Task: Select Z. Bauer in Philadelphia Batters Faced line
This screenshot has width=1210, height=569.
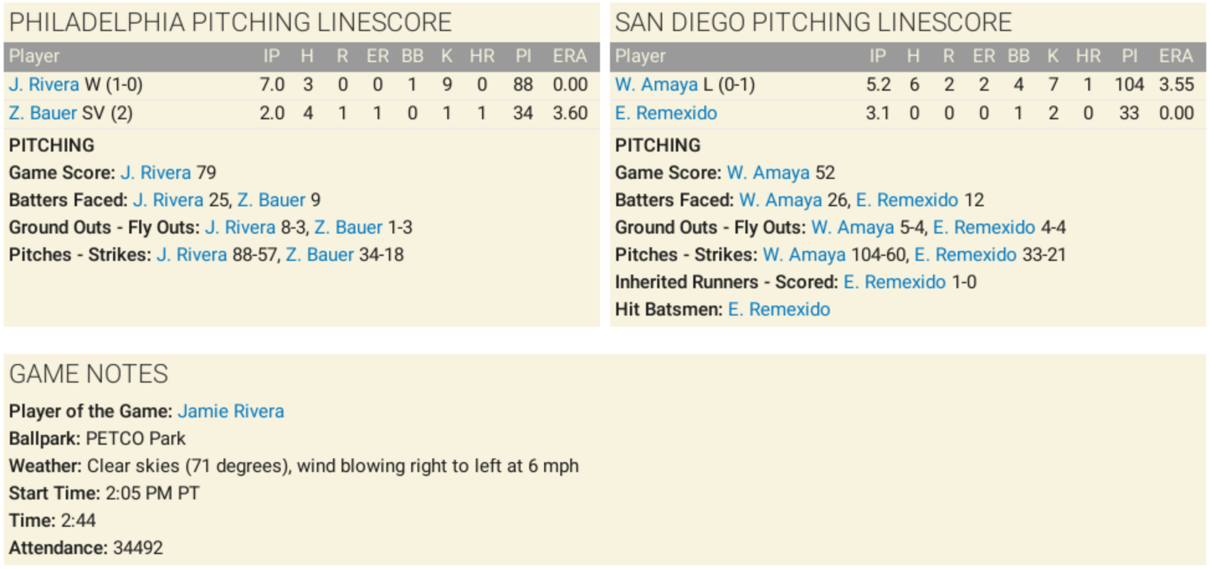Action: (271, 200)
